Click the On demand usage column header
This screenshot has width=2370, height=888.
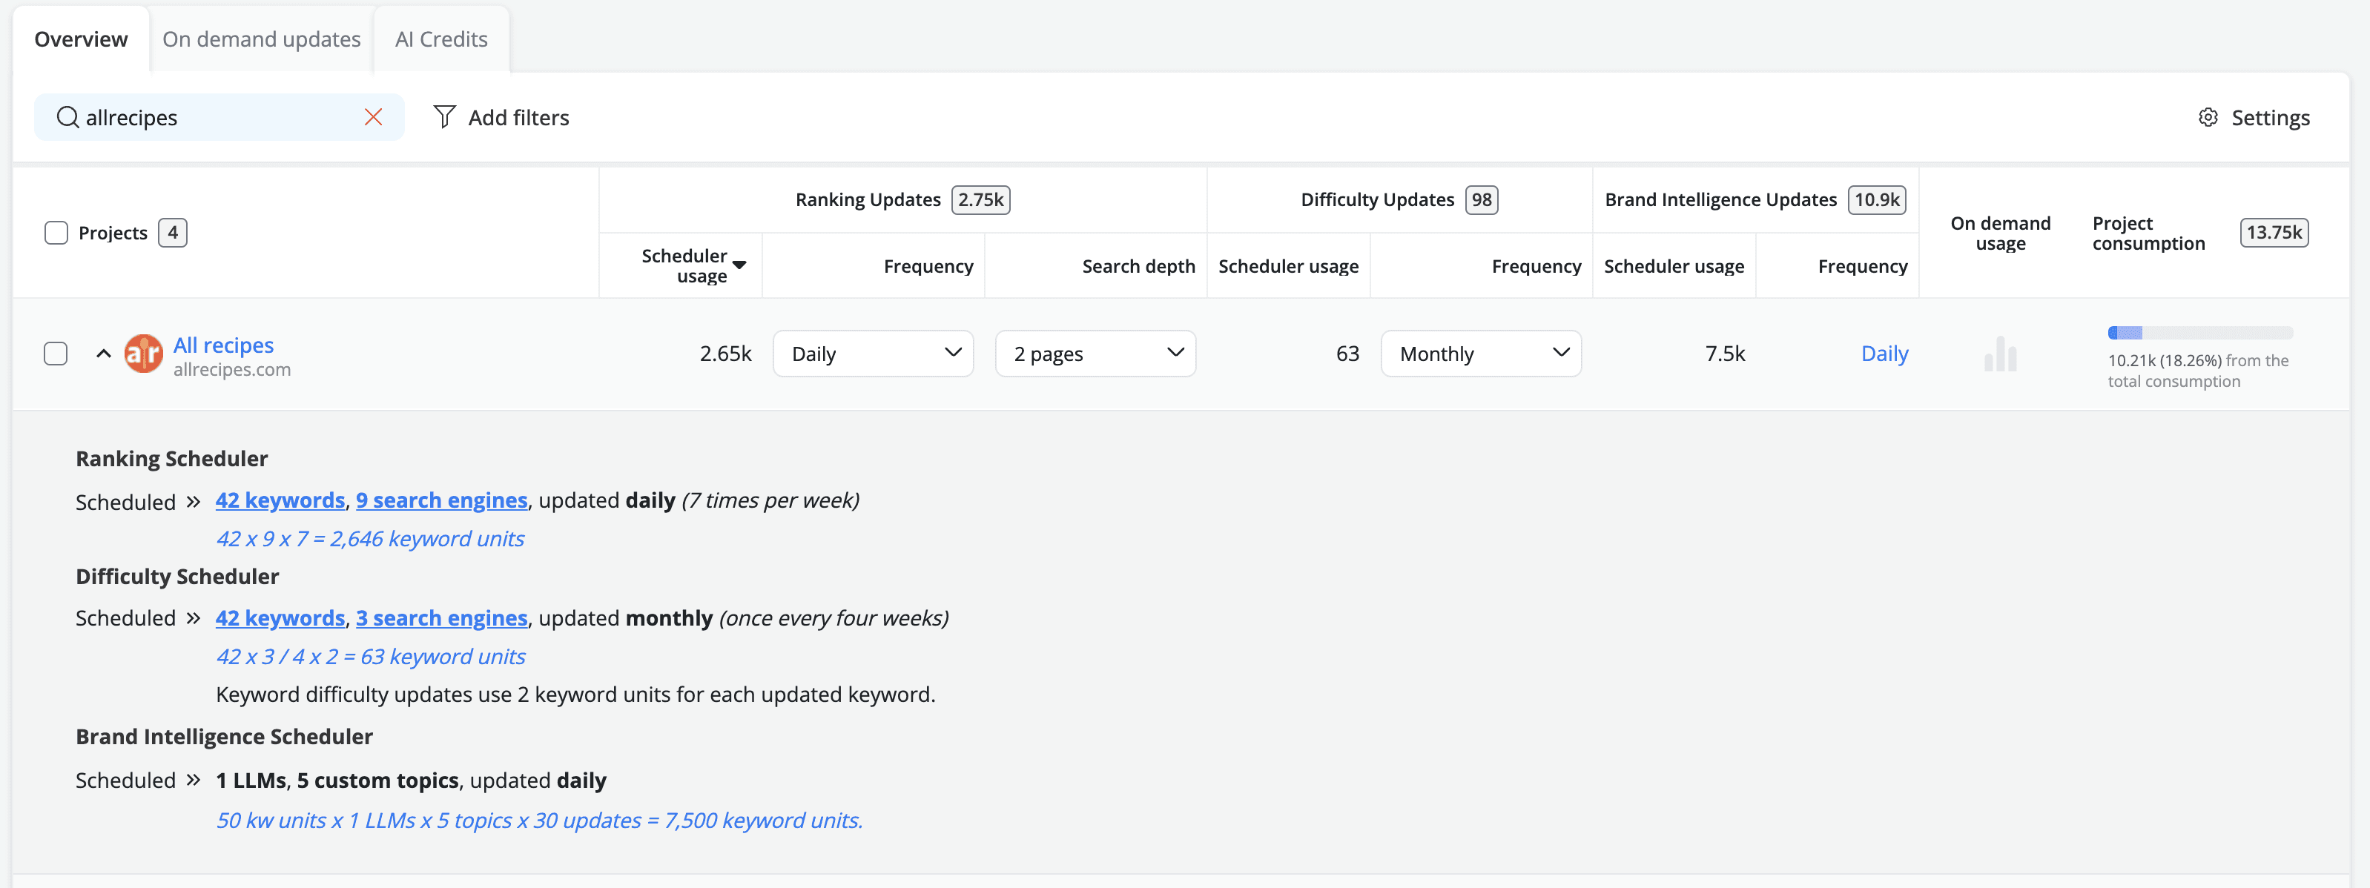[2000, 233]
